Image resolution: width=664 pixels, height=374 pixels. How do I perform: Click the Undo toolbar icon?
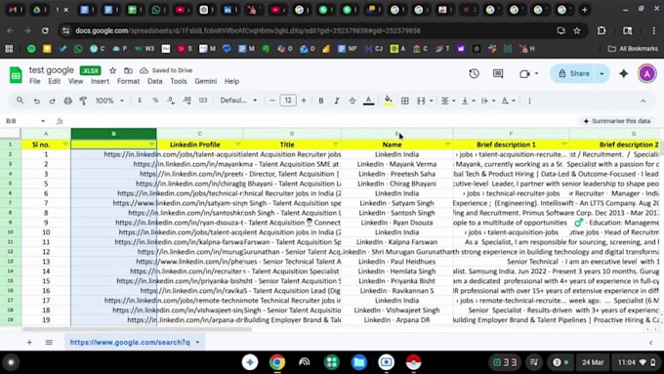[37, 101]
